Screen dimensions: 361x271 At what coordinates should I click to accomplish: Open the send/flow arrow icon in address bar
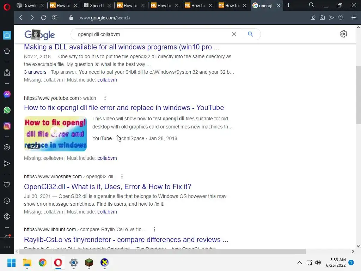pos(331,18)
